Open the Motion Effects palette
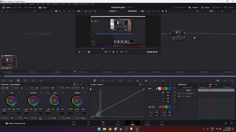 click(41, 81)
